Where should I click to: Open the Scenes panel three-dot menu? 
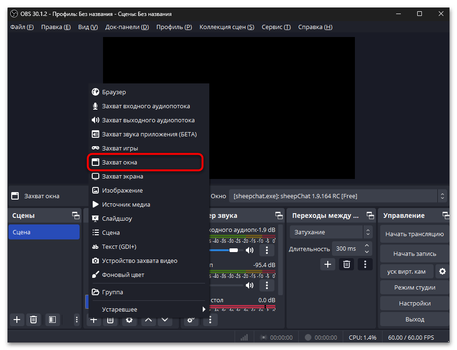[x=77, y=320]
